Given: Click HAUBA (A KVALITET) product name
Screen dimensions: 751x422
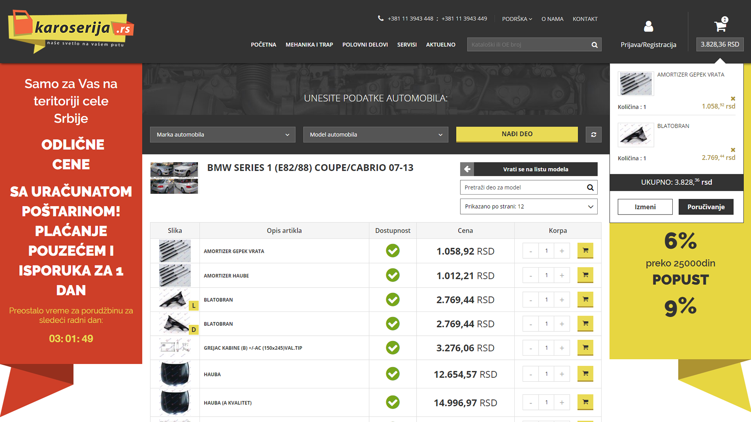Looking at the screenshot, I should pyautogui.click(x=228, y=402).
